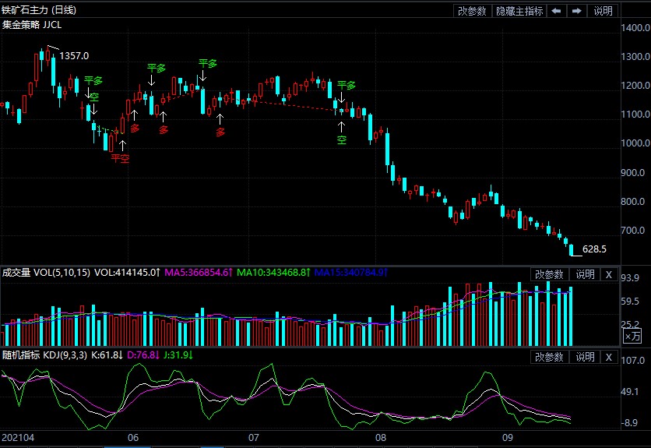
Task: Click the red 平空 signal marker
Action: pos(120,158)
